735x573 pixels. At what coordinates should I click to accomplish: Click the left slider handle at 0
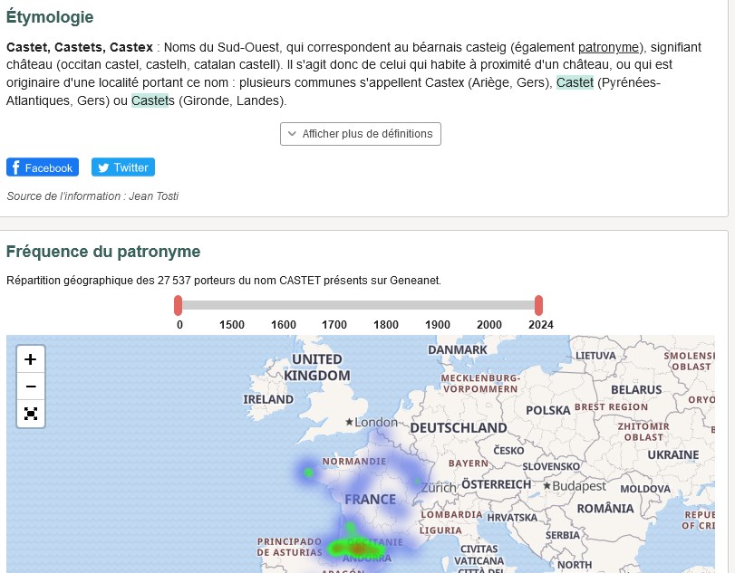(x=179, y=304)
